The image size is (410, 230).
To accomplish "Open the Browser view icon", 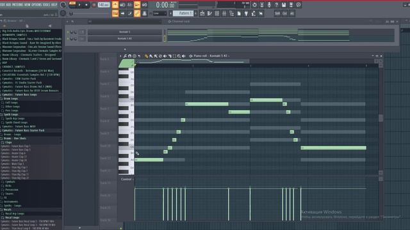I will [x=231, y=13].
